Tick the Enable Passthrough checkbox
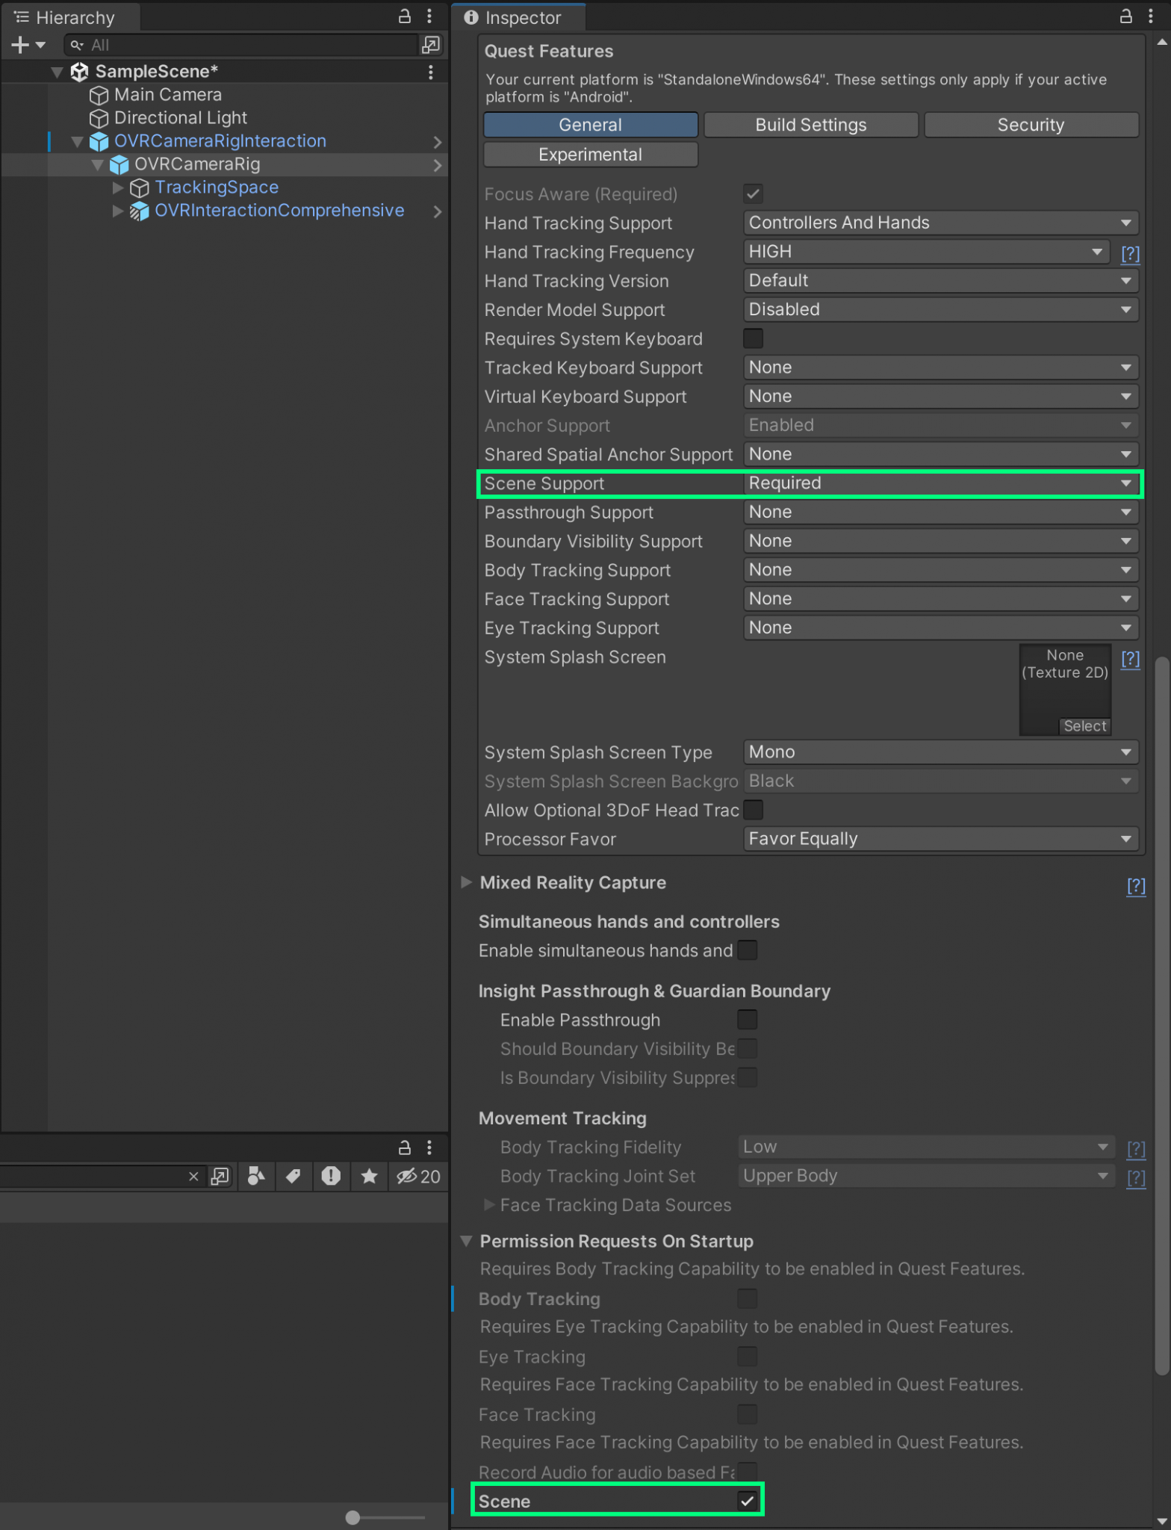This screenshot has height=1530, width=1171. (747, 1020)
